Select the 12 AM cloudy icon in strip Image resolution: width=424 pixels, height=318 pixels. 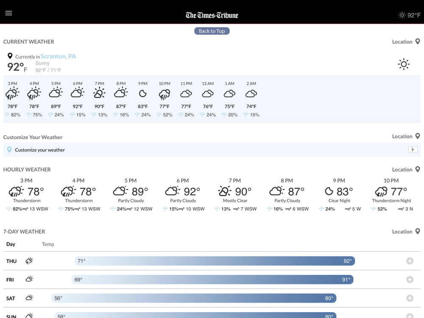(x=208, y=94)
